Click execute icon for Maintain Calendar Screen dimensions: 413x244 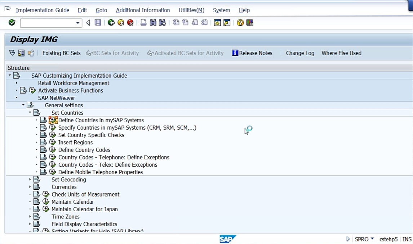[x=46, y=202]
